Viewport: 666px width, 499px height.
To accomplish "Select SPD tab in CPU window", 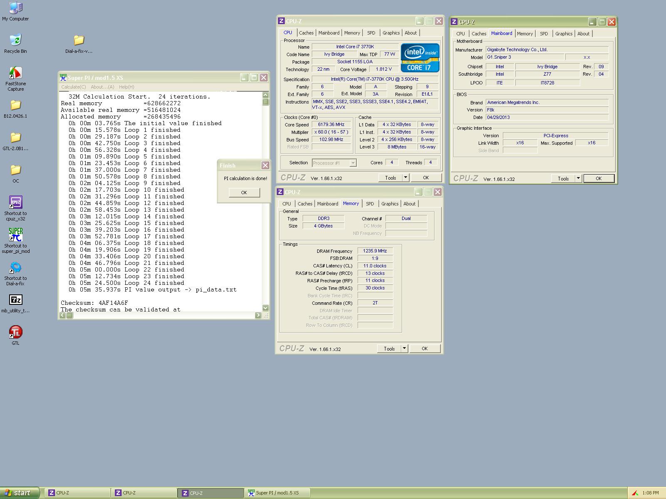I will click(371, 33).
